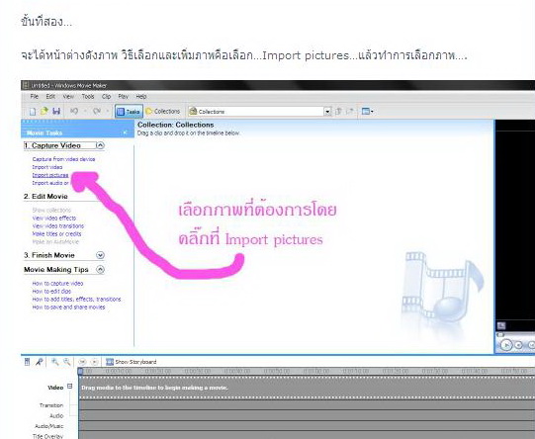Open the Collections combo box dropdown arrow
This screenshot has height=439, width=535.
[x=327, y=112]
